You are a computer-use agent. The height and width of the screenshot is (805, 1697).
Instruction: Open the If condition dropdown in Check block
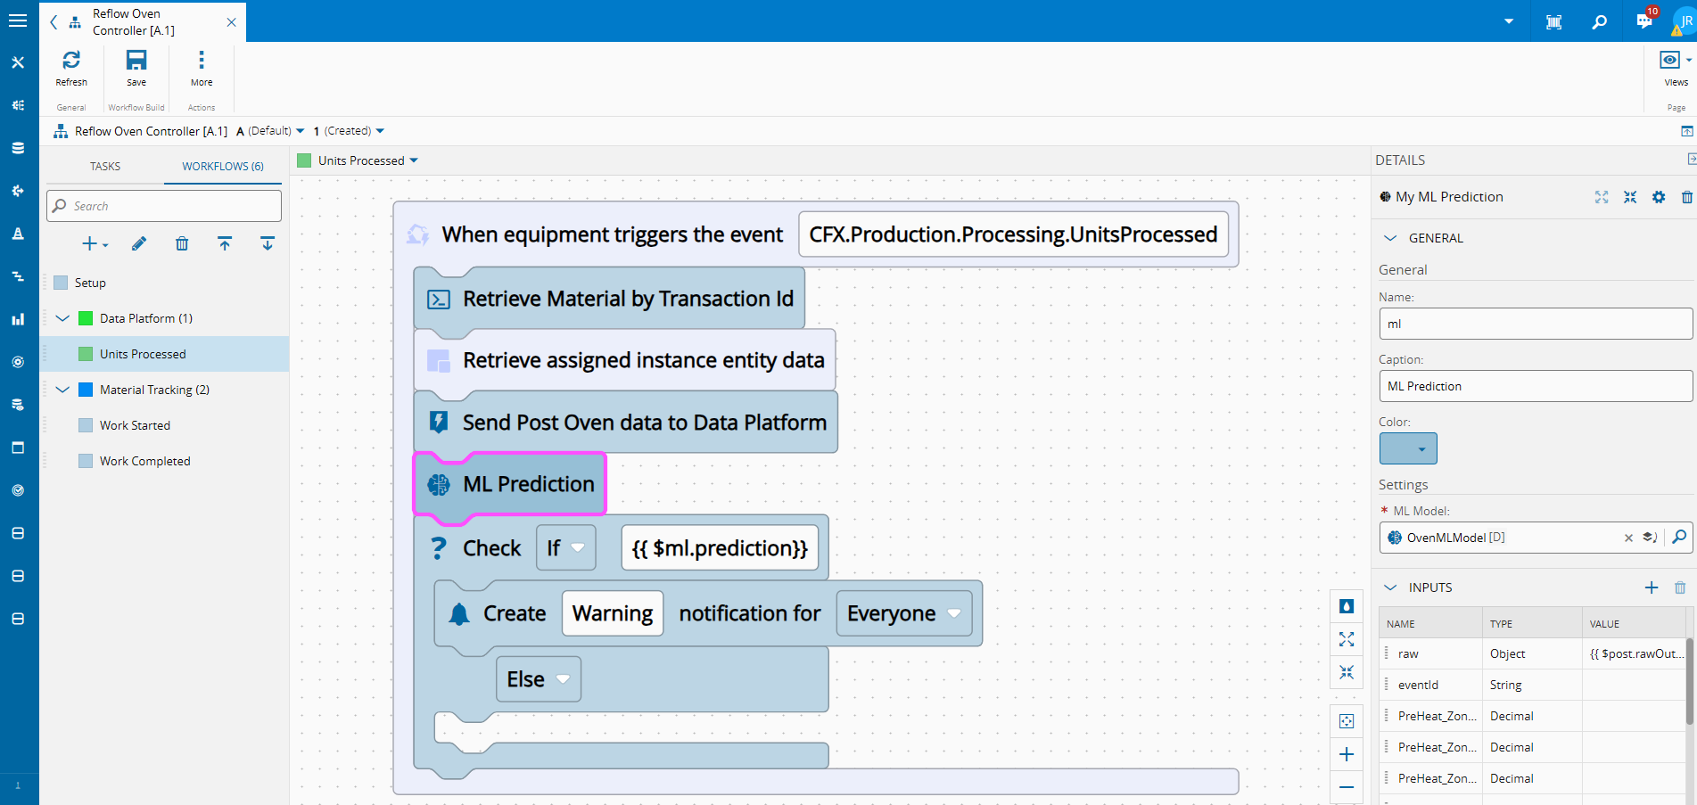pyautogui.click(x=565, y=547)
